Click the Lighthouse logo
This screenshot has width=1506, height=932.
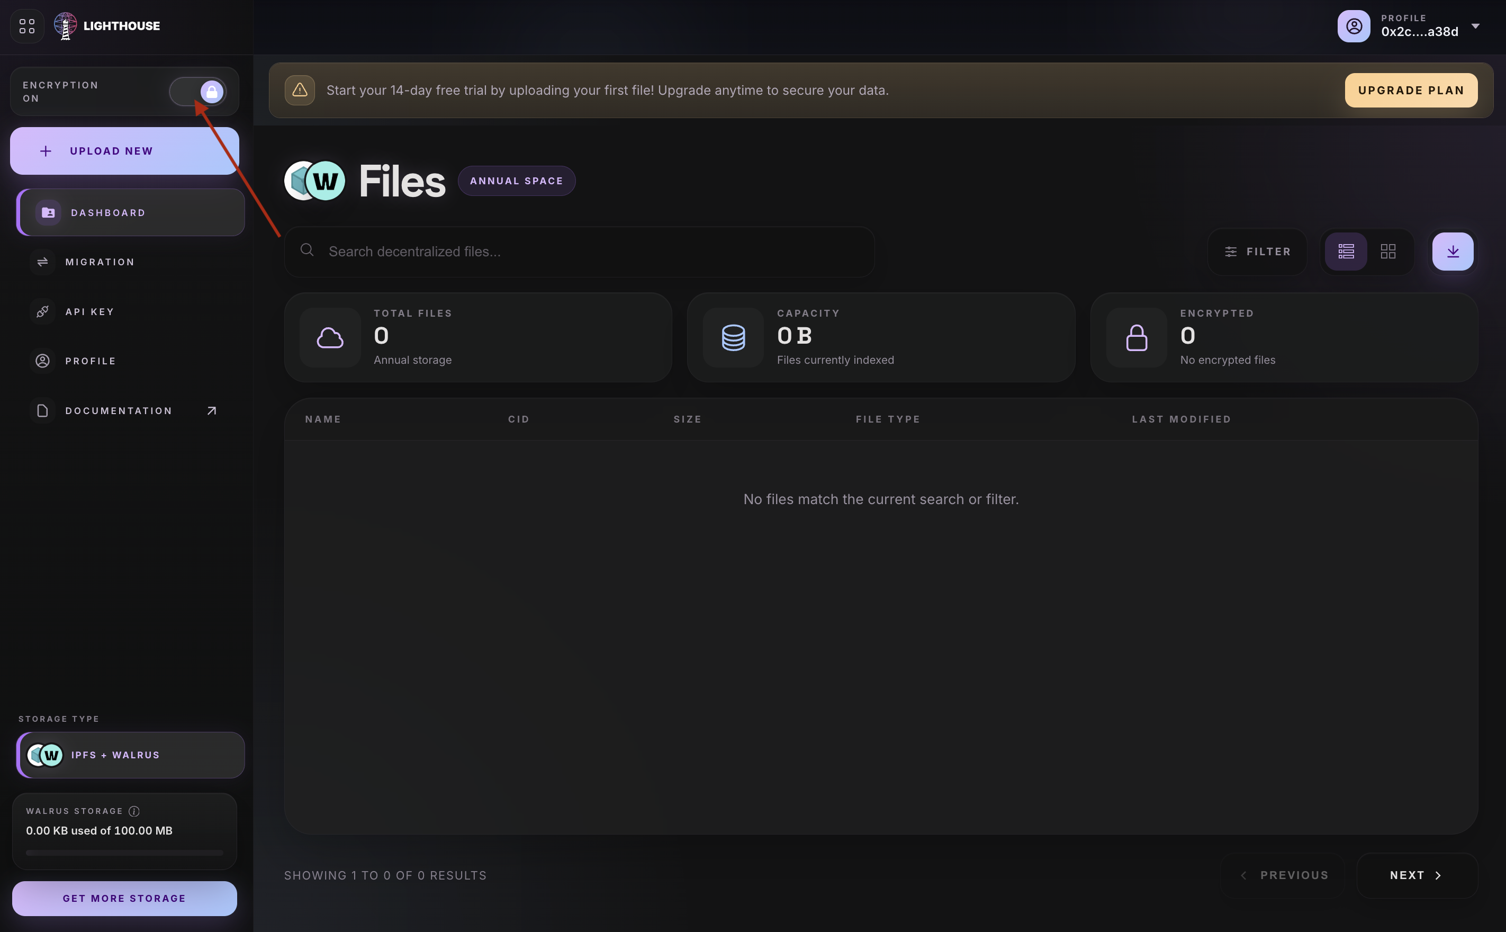click(x=106, y=26)
